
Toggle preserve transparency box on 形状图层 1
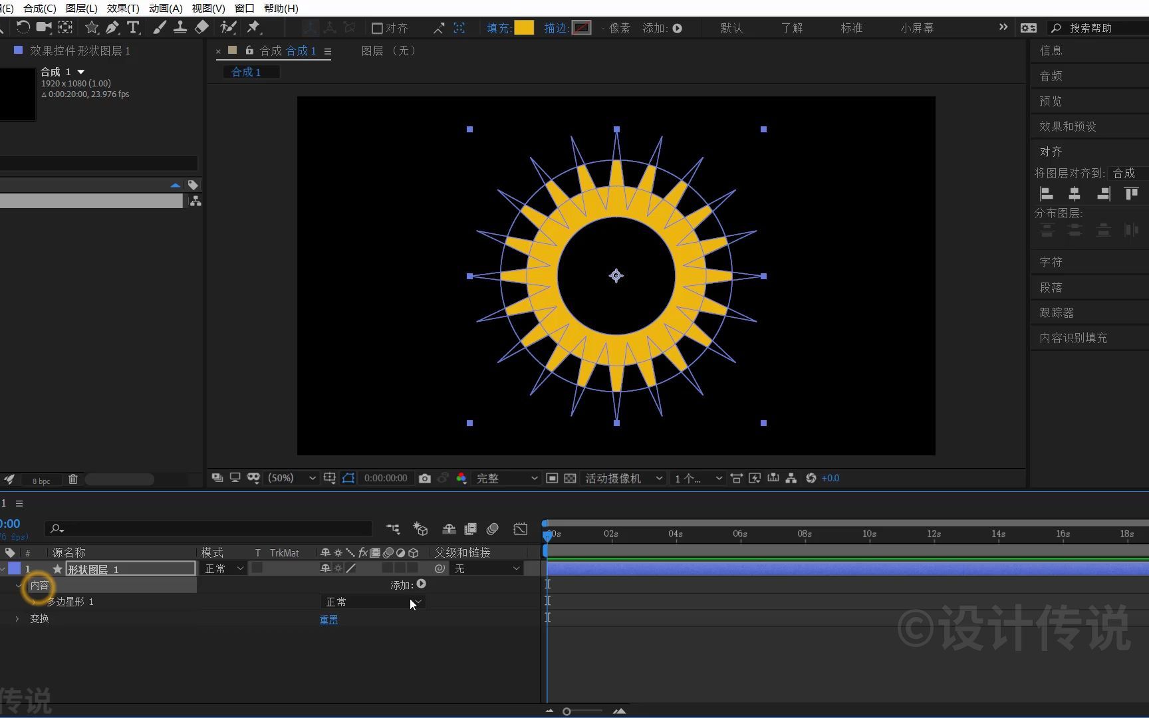(x=257, y=568)
